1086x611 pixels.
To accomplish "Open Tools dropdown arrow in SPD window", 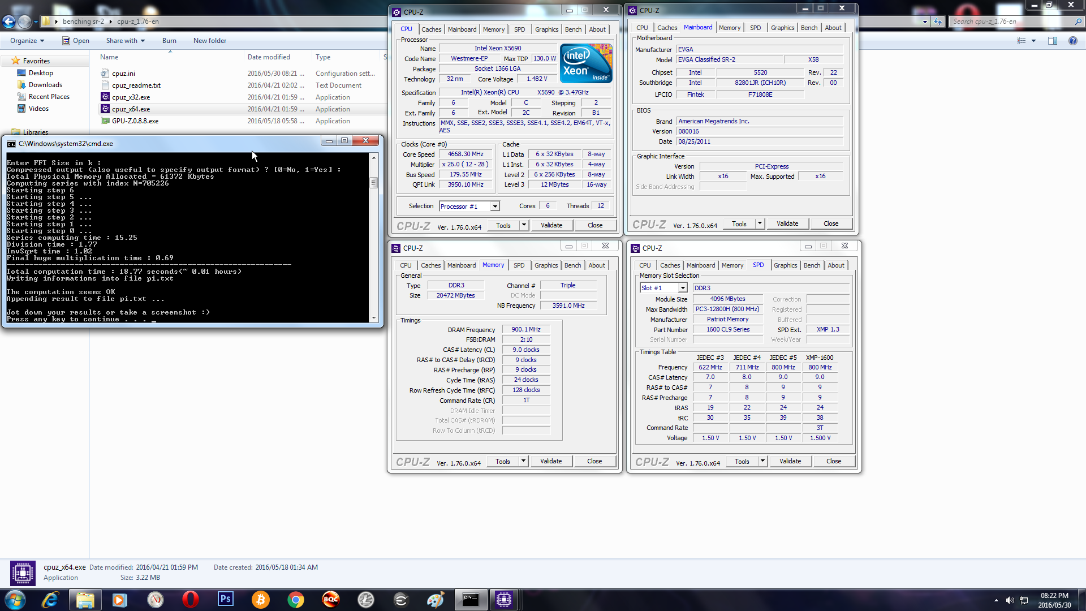I will 762,461.
